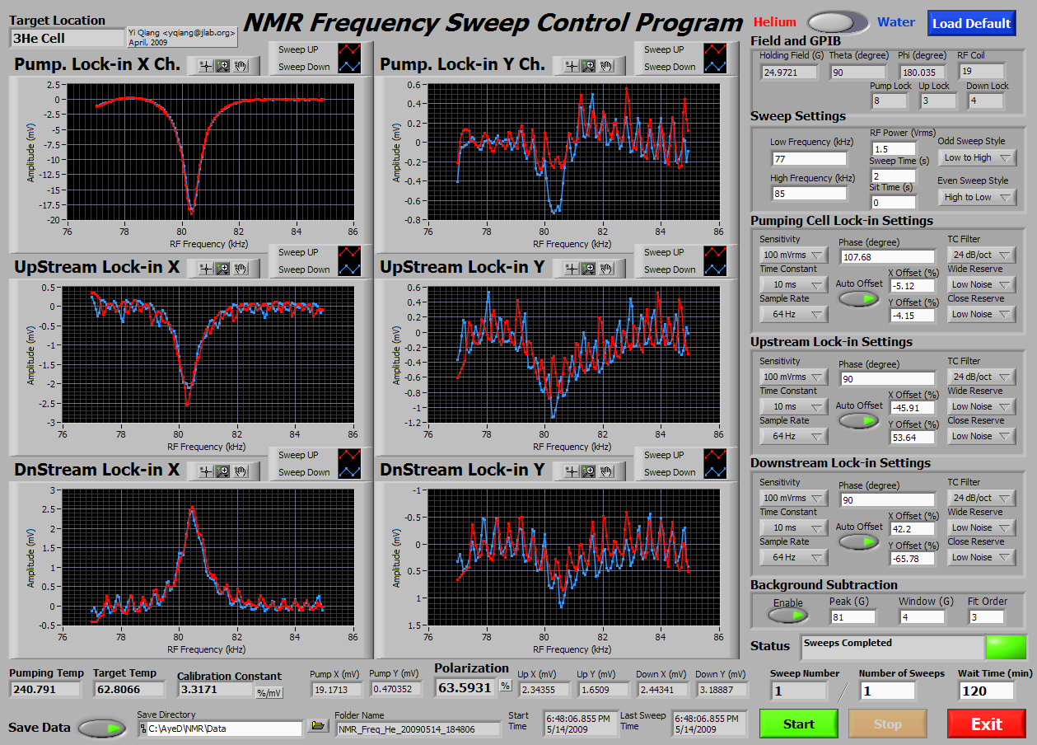Click Sweep UP red plot swatch of Pump. Lock-in Y
1037x745 pixels.
pos(717,49)
